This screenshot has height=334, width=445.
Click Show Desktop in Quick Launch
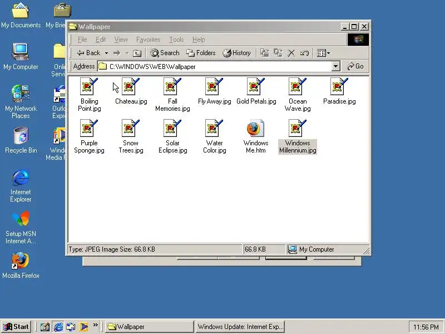45,327
